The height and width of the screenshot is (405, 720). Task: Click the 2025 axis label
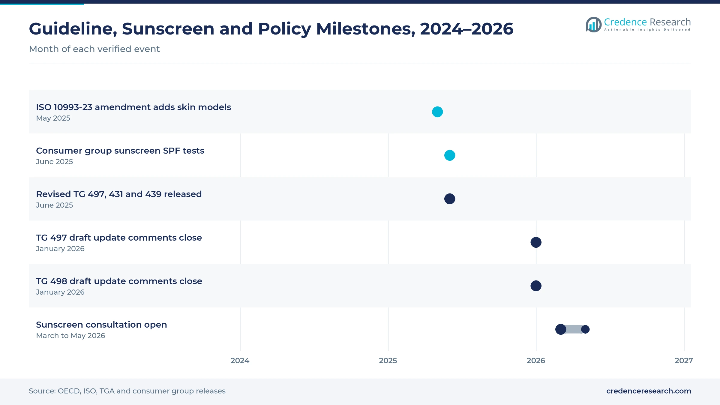388,361
